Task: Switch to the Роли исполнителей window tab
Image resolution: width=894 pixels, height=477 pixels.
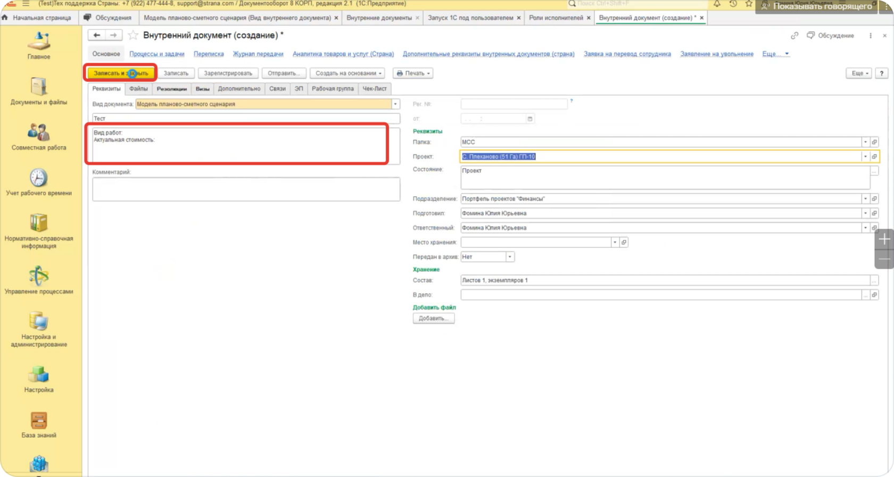Action: point(556,18)
